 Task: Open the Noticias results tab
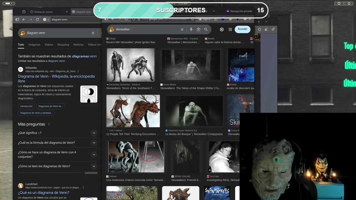pyautogui.click(x=78, y=44)
